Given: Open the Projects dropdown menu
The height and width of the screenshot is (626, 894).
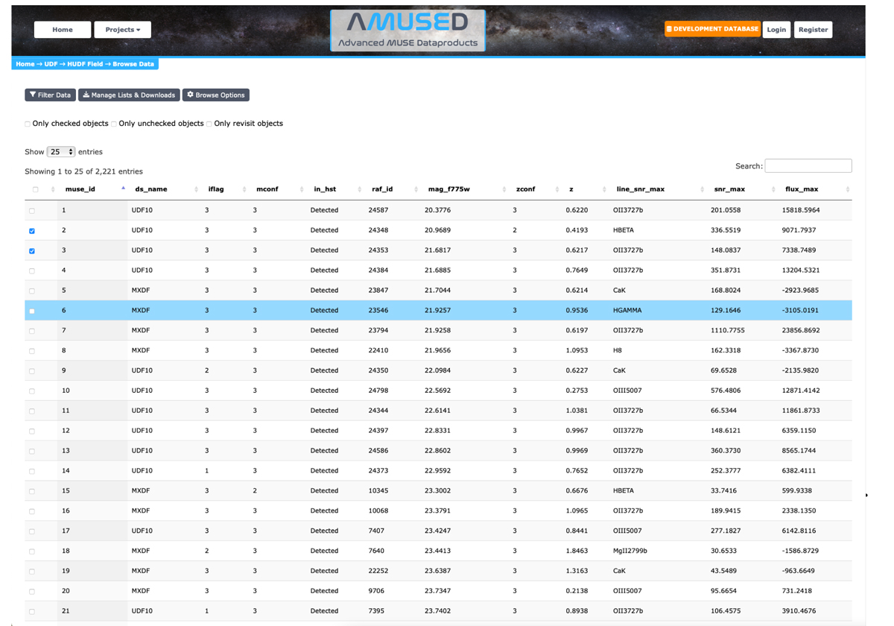Looking at the screenshot, I should 122,30.
